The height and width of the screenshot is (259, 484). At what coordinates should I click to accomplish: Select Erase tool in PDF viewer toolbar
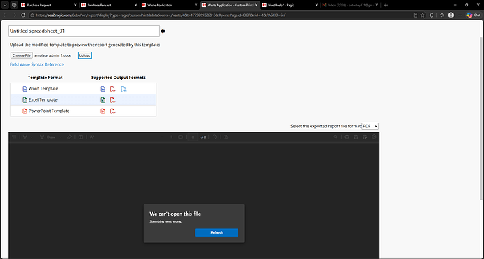[x=69, y=137]
